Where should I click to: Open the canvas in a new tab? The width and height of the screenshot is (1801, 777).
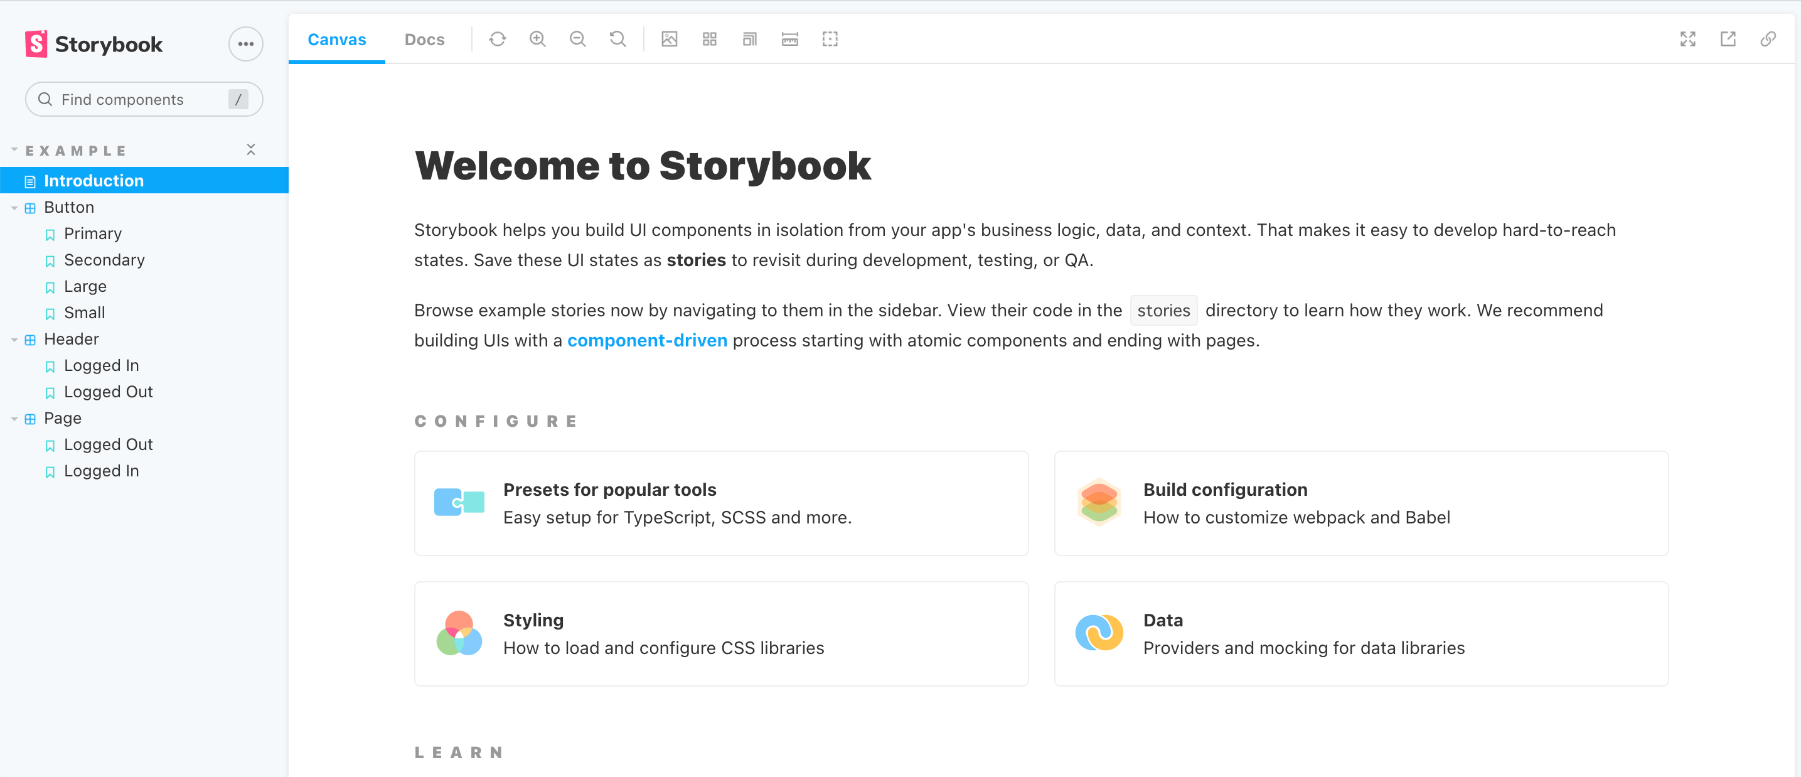[x=1728, y=39]
